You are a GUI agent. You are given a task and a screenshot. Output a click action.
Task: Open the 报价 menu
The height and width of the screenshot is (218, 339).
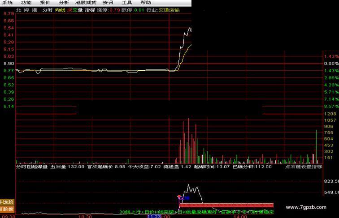45,3
